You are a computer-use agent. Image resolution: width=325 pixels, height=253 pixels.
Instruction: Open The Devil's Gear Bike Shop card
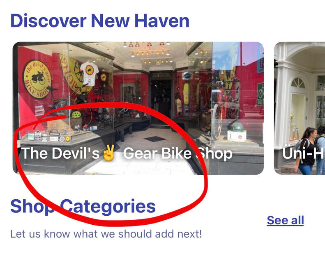click(x=138, y=108)
